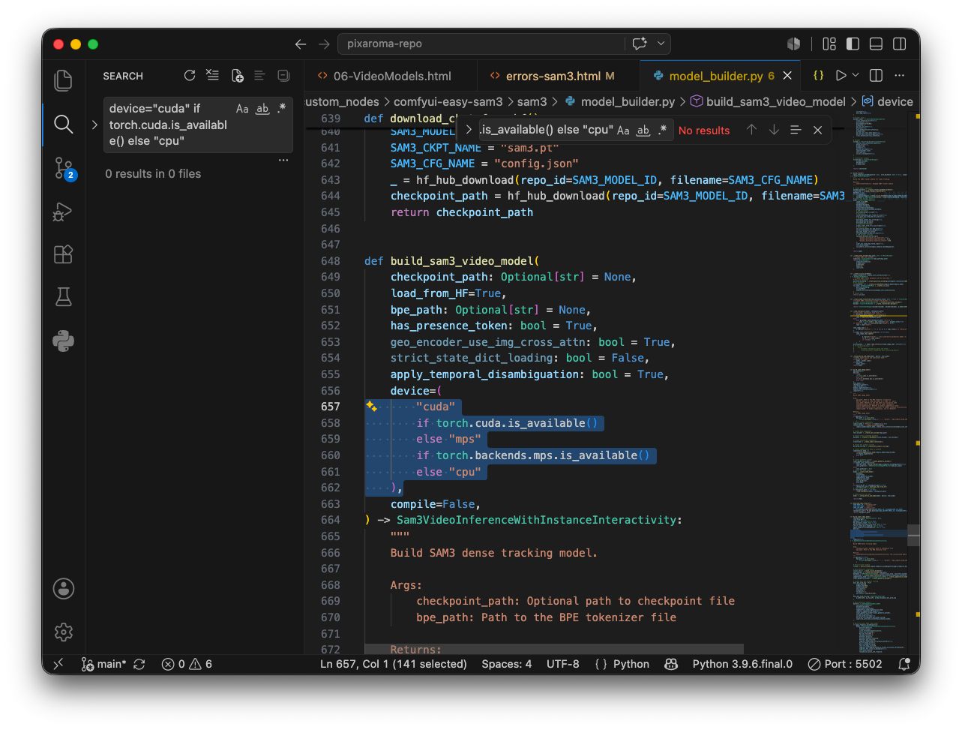This screenshot has height=730, width=962.
Task: Switch to errors-sam3.html tab
Action: (x=559, y=76)
